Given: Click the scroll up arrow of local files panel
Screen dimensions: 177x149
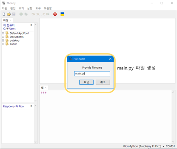Looking at the screenshot, I should coord(36,25).
